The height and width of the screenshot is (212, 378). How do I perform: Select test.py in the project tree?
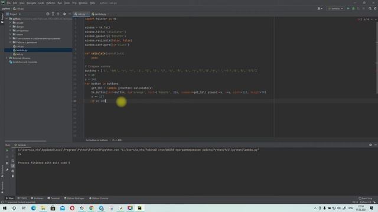point(18,54)
